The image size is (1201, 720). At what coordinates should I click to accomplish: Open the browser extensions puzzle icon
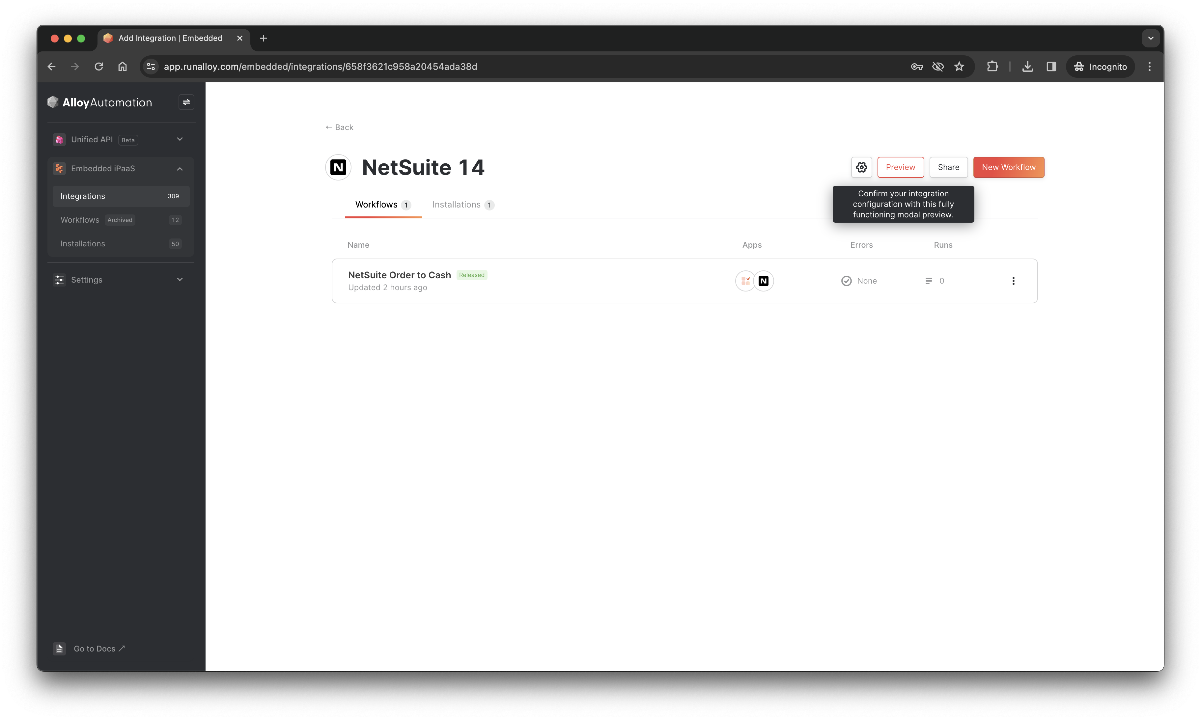[x=992, y=67]
